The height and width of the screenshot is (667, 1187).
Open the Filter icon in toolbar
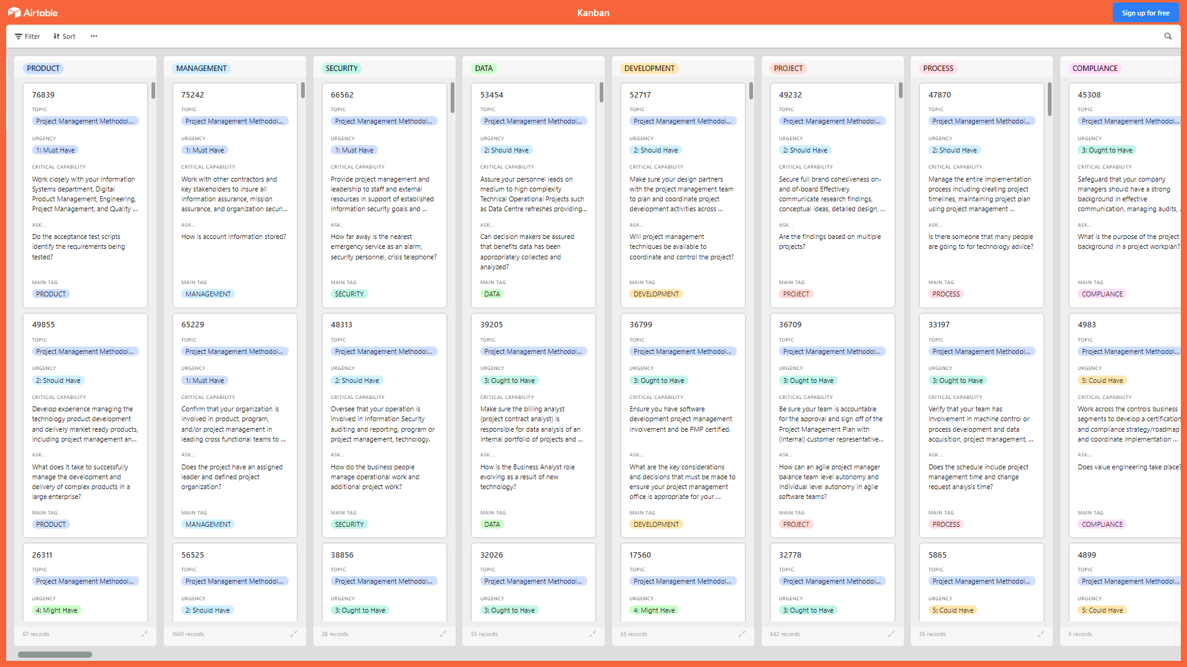(x=28, y=36)
